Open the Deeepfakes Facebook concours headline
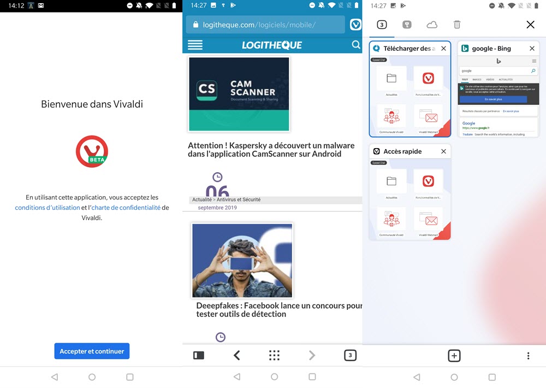Image resolution: width=546 pixels, height=388 pixels. (279, 309)
